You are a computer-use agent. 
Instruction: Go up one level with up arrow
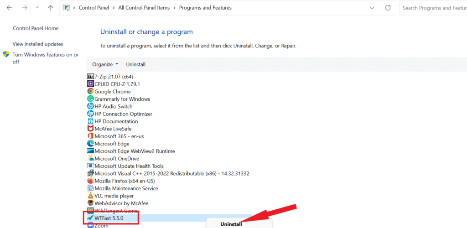click(51, 8)
